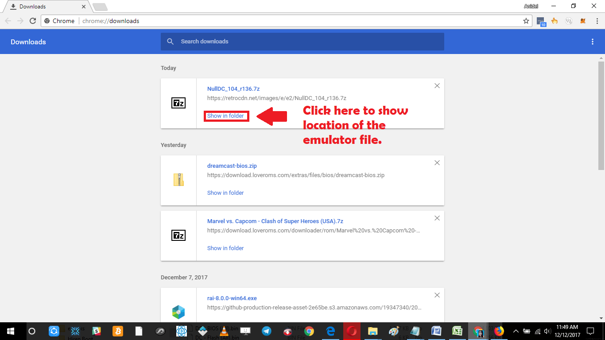Screen dimensions: 605x340
Task: Click the rai-8.0.0-win64.exe application icon
Action: tap(178, 312)
